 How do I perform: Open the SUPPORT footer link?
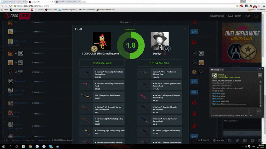click(x=15, y=140)
